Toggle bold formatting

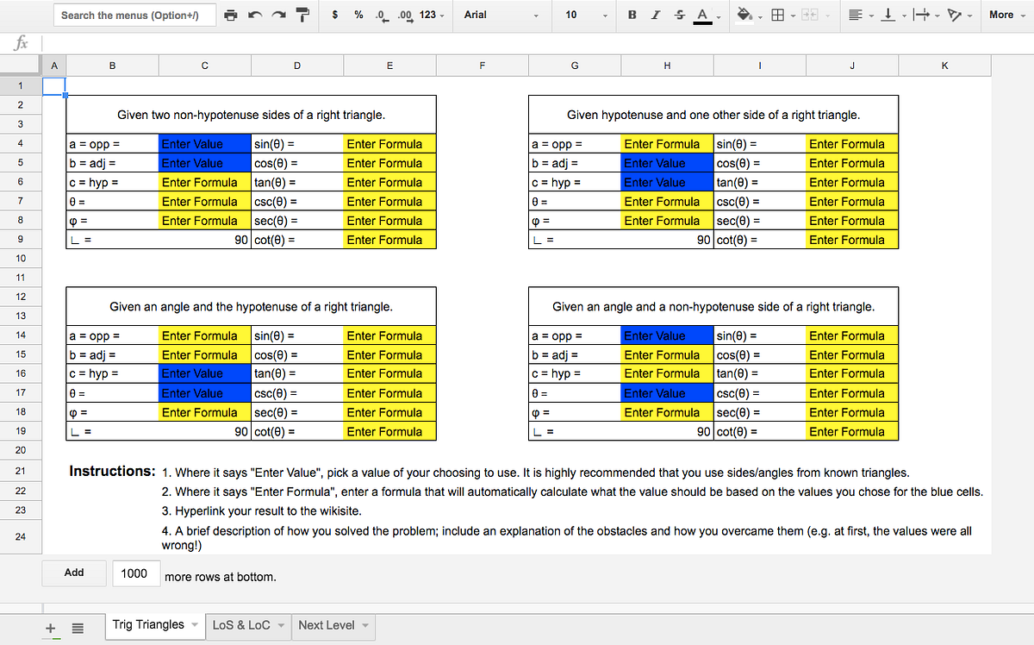(x=631, y=15)
